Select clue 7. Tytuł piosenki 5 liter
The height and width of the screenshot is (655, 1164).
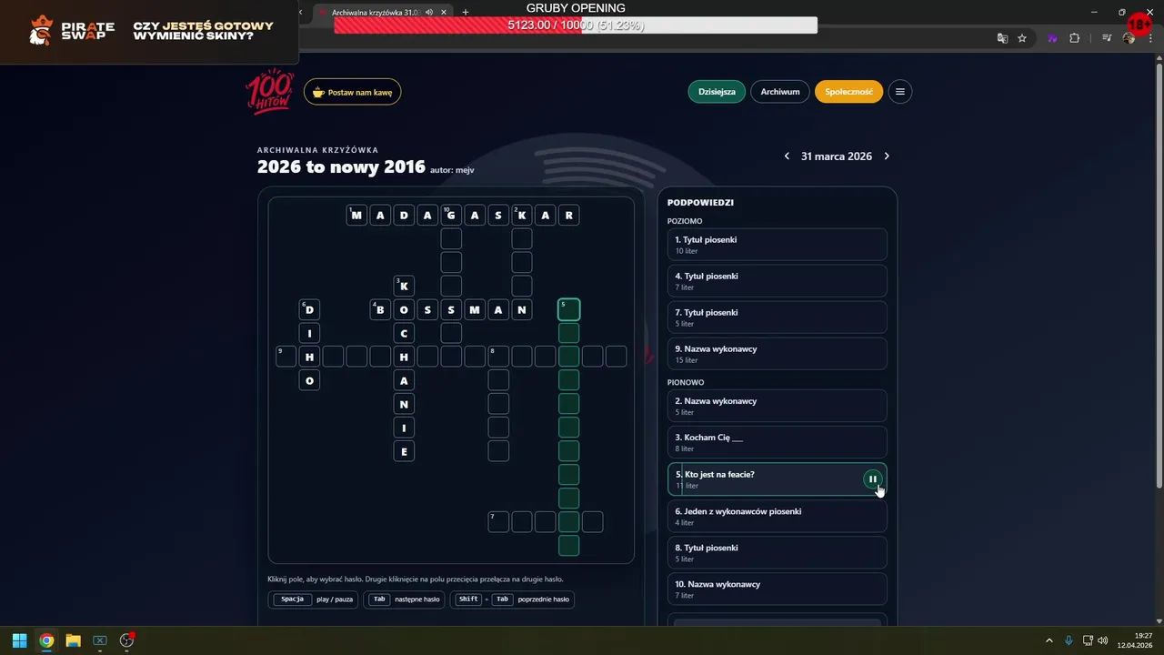[778, 317]
